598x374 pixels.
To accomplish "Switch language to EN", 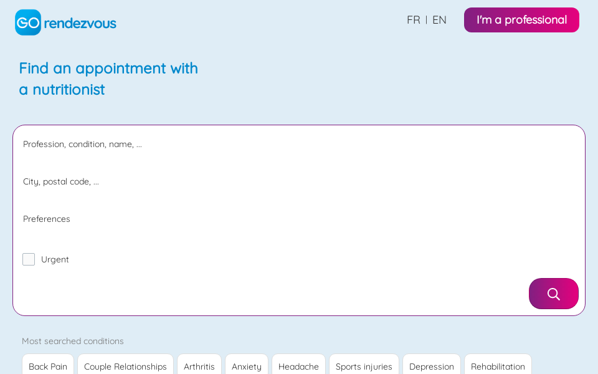I will pyautogui.click(x=439, y=20).
